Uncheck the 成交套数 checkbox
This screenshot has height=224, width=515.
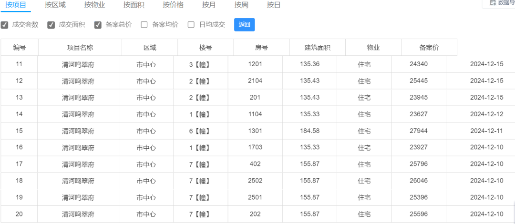coord(5,25)
